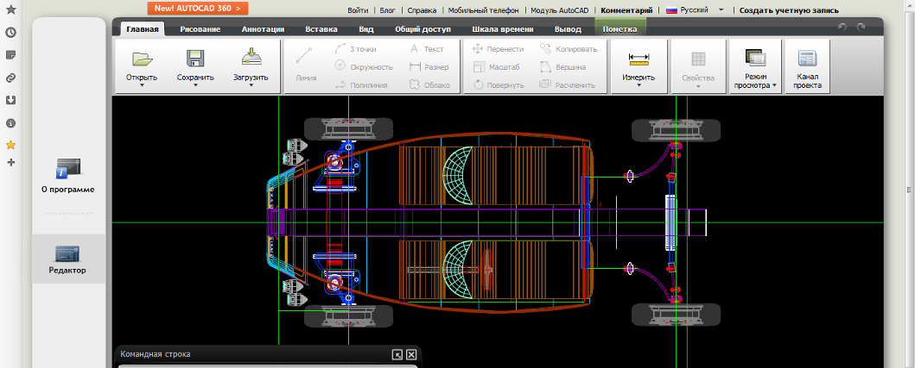Expand the Сохранить dropdown arrow

pyautogui.click(x=195, y=85)
